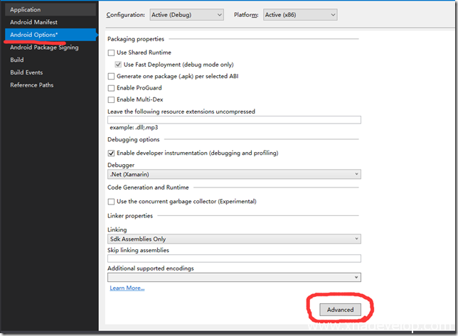
Task: Select the Android Options tab
Action: (33, 35)
